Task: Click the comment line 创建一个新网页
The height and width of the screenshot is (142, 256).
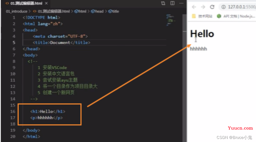Action: point(56,92)
